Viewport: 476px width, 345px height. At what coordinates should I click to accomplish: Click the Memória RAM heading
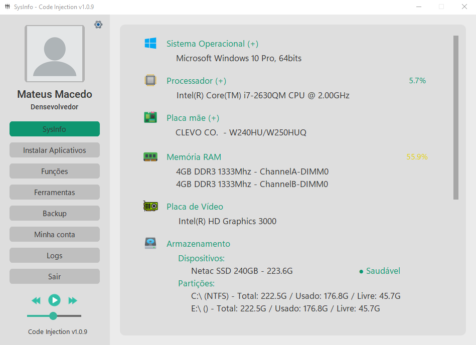[194, 157]
